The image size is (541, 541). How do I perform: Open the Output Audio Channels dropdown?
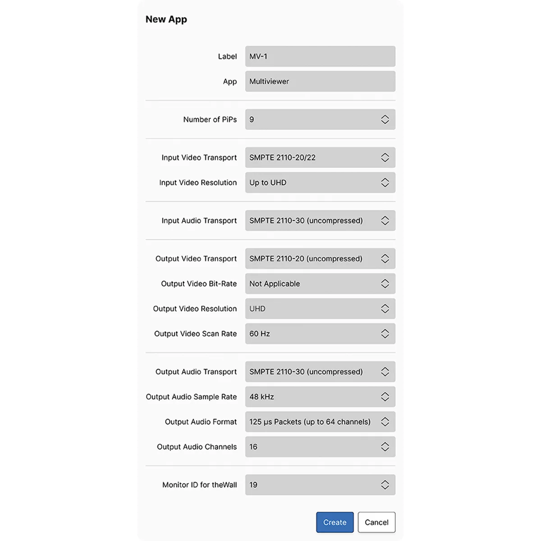coord(320,447)
